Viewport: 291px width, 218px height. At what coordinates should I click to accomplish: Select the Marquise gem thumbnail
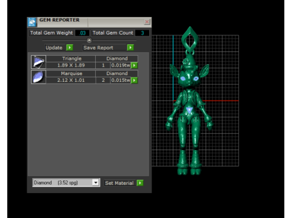coord(38,77)
